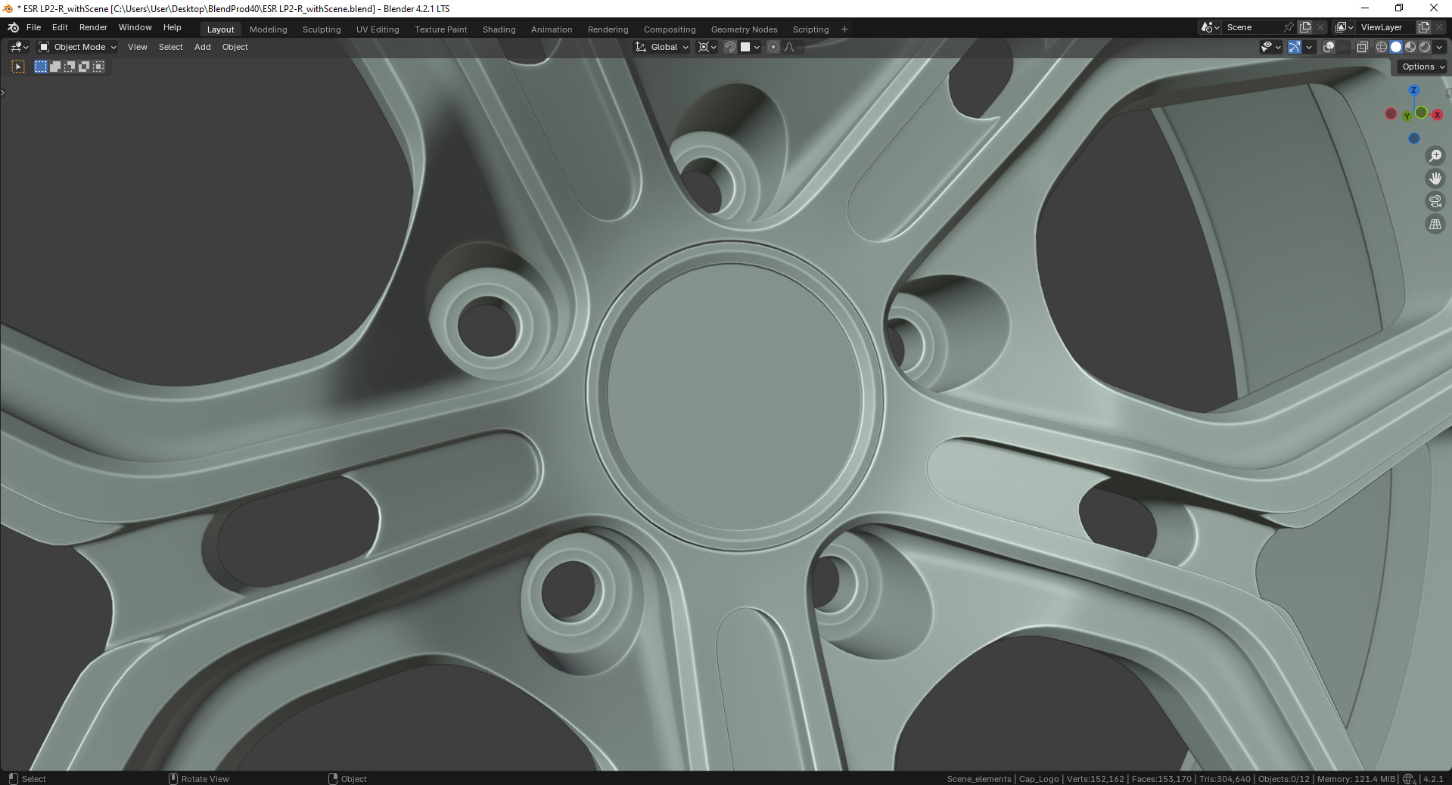Click the Z axis on navigation gizmo
1452x785 pixels.
point(1413,90)
